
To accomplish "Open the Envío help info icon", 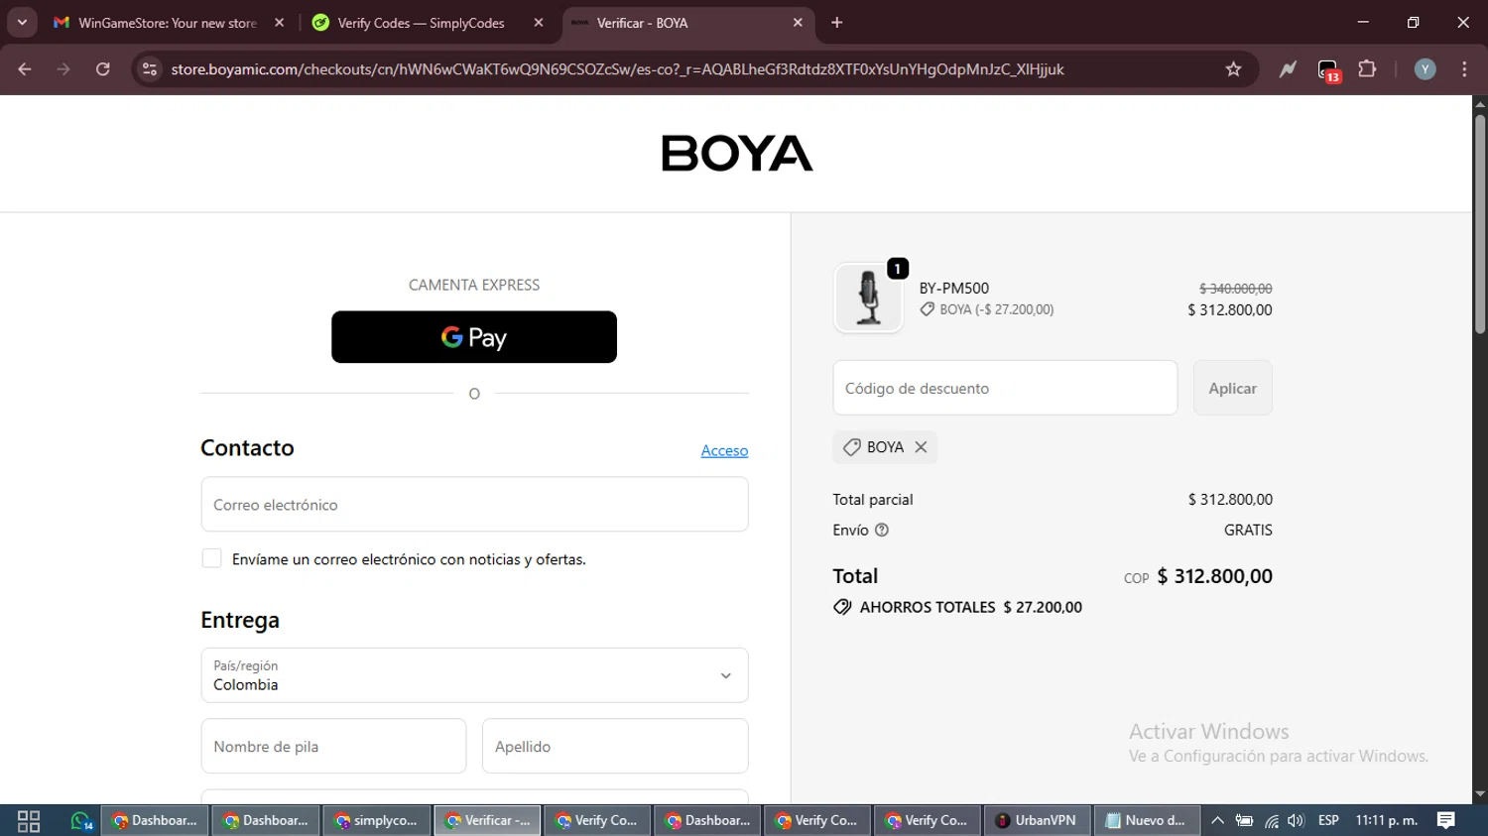I will (882, 530).
